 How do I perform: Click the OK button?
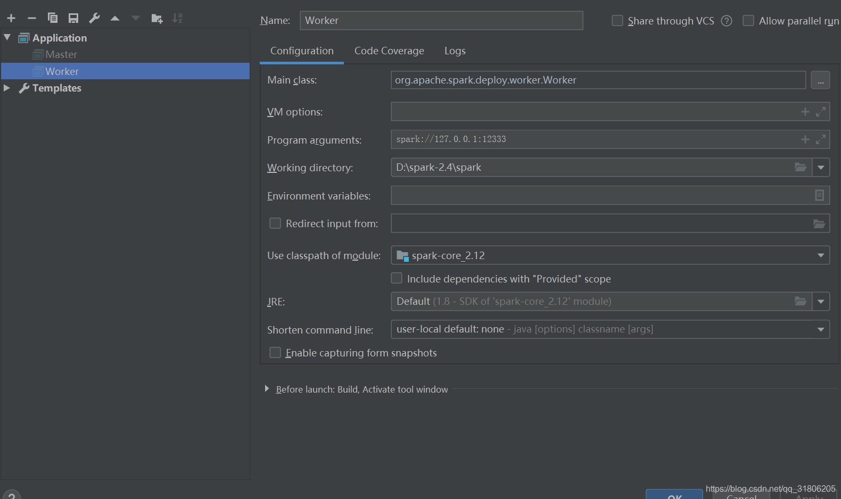point(674,494)
